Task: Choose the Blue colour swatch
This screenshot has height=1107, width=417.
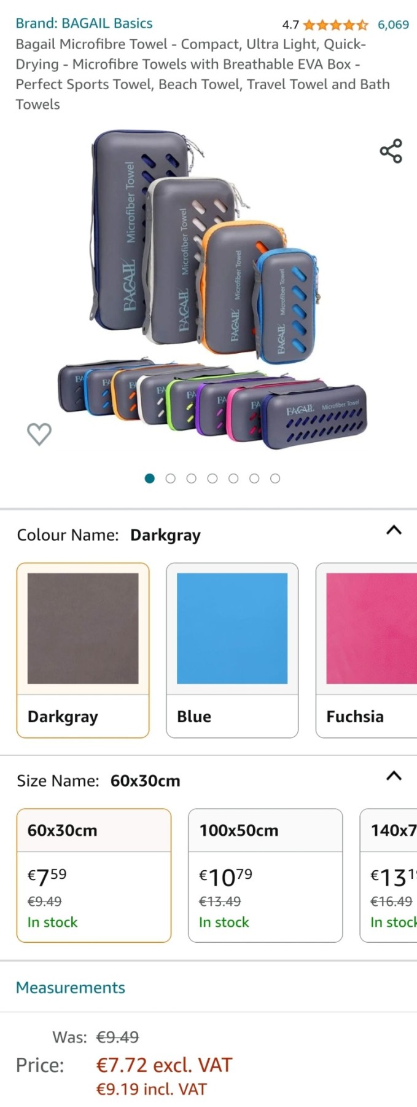Action: (232, 650)
